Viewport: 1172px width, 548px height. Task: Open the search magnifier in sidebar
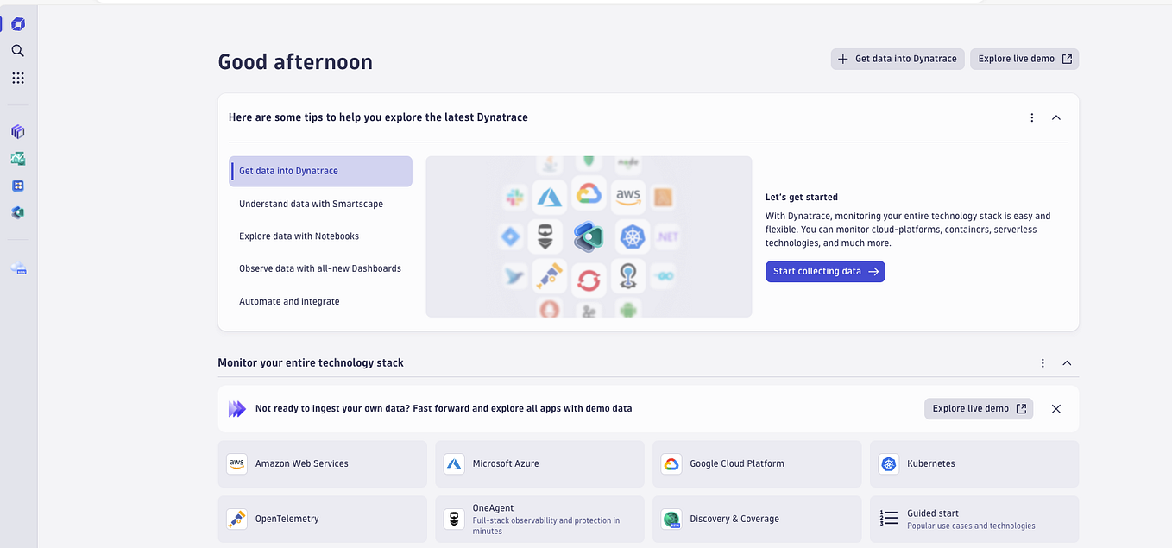pos(17,51)
